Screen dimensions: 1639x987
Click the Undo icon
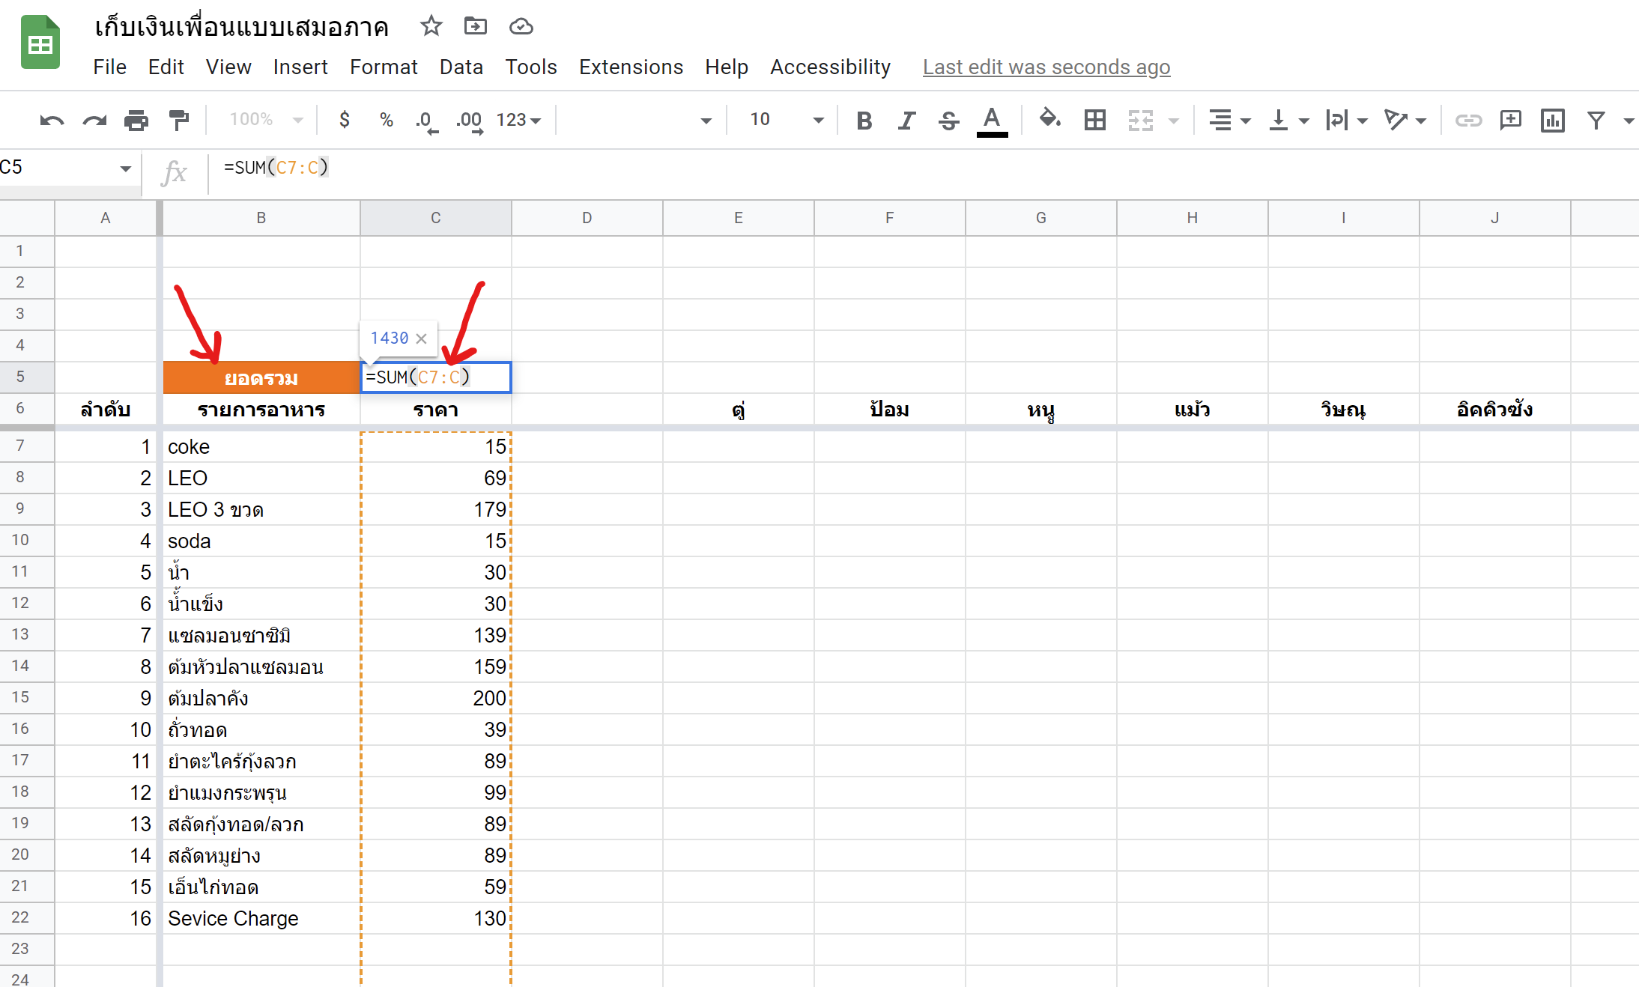[x=52, y=120]
